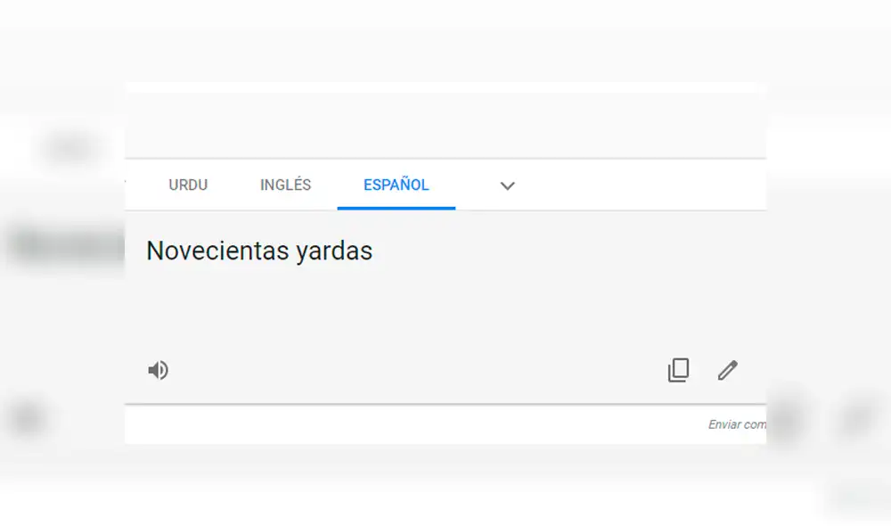Expand the additional languages chevron
This screenshot has height=526, width=891.
click(507, 186)
